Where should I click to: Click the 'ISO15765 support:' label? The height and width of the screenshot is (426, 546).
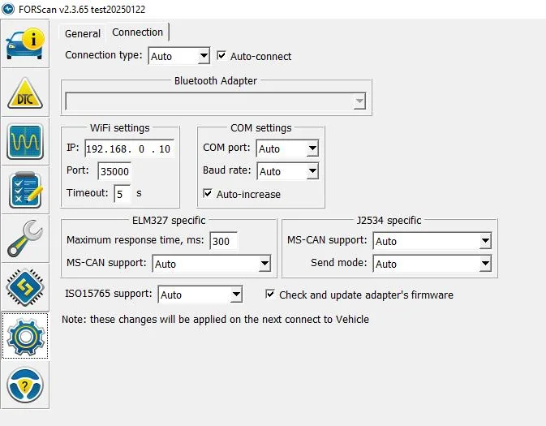coord(109,294)
